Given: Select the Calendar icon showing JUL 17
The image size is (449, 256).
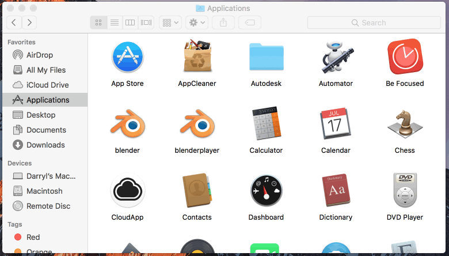Looking at the screenshot, I should click(x=336, y=123).
